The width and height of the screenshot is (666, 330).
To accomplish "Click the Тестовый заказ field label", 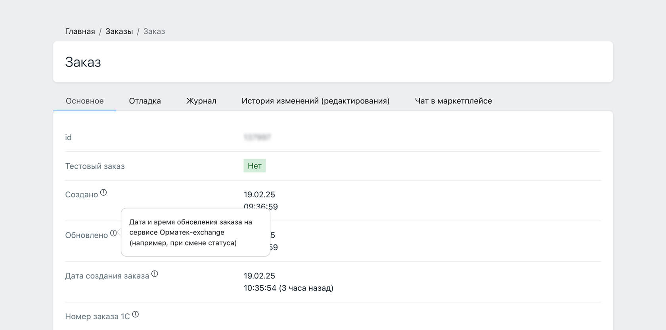I will point(95,166).
